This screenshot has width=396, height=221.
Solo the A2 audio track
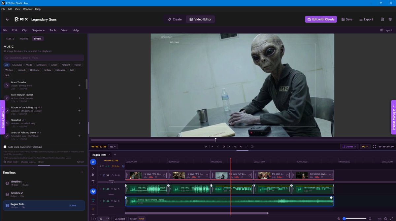click(118, 201)
